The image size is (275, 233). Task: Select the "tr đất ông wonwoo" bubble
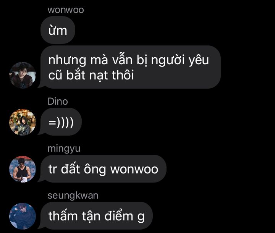[103, 169]
